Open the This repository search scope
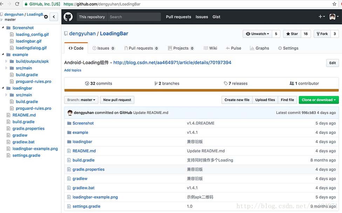This screenshot has width=342, height=213. (92, 17)
